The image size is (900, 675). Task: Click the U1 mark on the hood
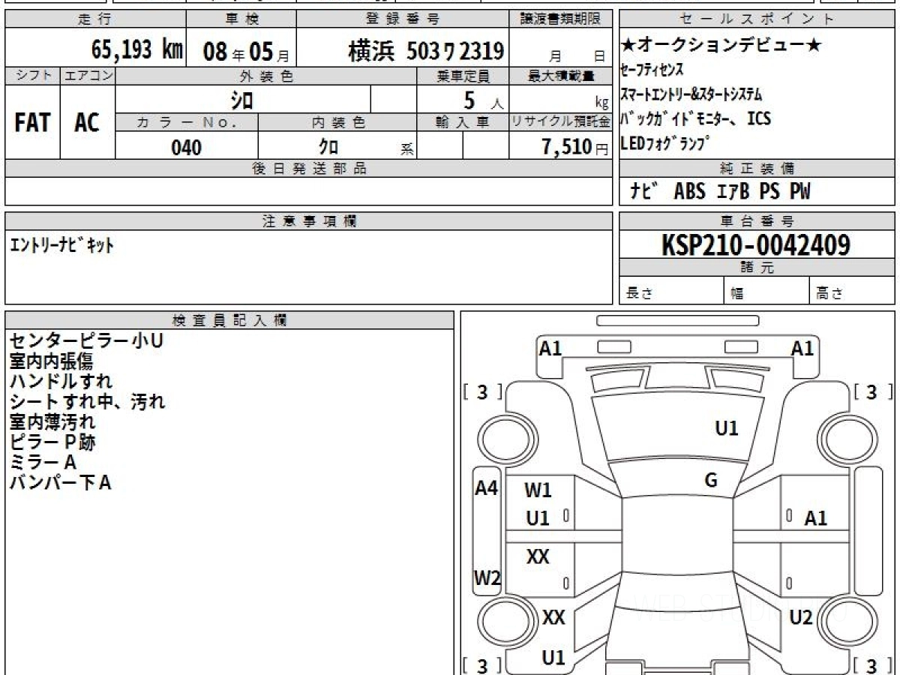[x=726, y=428]
